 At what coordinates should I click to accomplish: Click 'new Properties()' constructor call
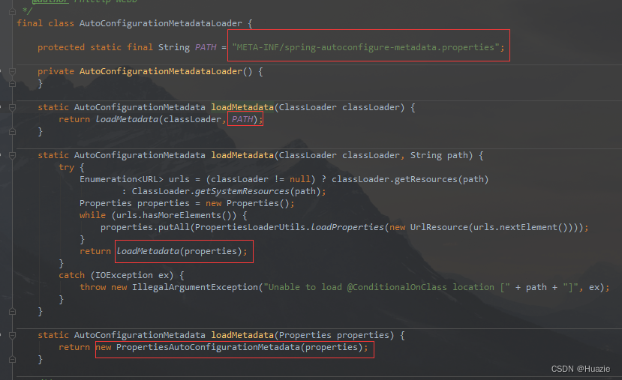(248, 203)
